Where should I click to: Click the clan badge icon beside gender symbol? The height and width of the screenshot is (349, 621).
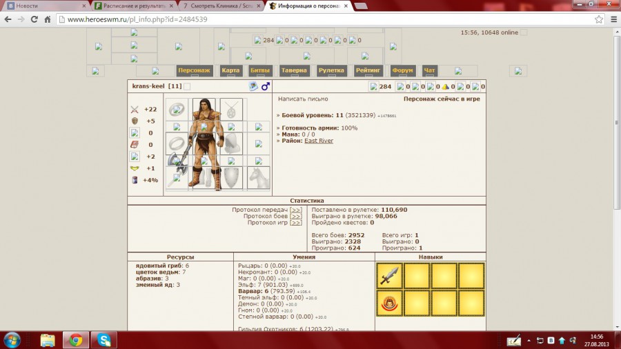(x=253, y=86)
